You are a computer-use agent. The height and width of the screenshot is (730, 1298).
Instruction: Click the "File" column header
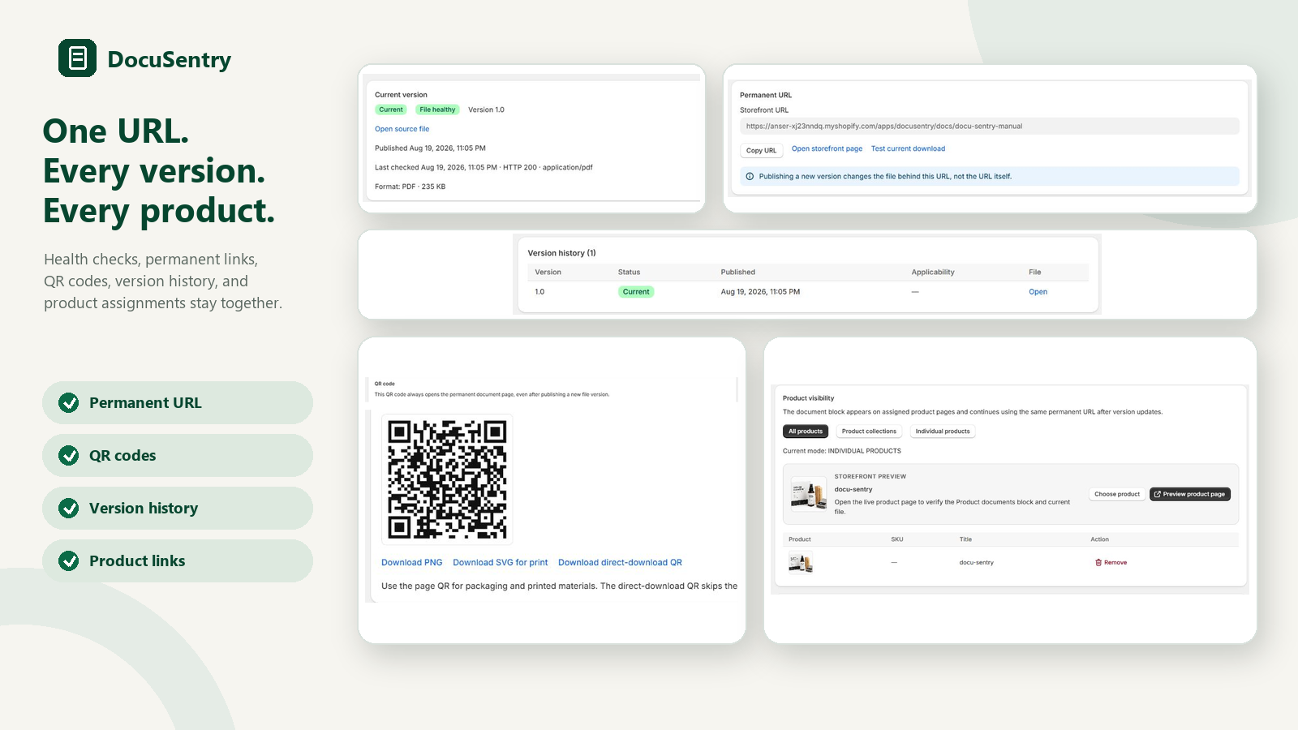click(x=1035, y=273)
